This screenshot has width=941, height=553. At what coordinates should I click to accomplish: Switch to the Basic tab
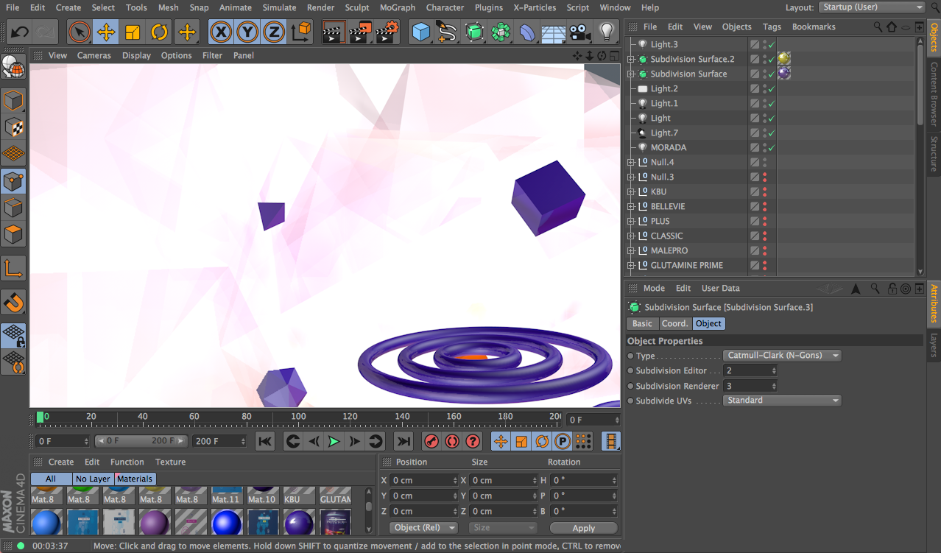click(x=642, y=324)
